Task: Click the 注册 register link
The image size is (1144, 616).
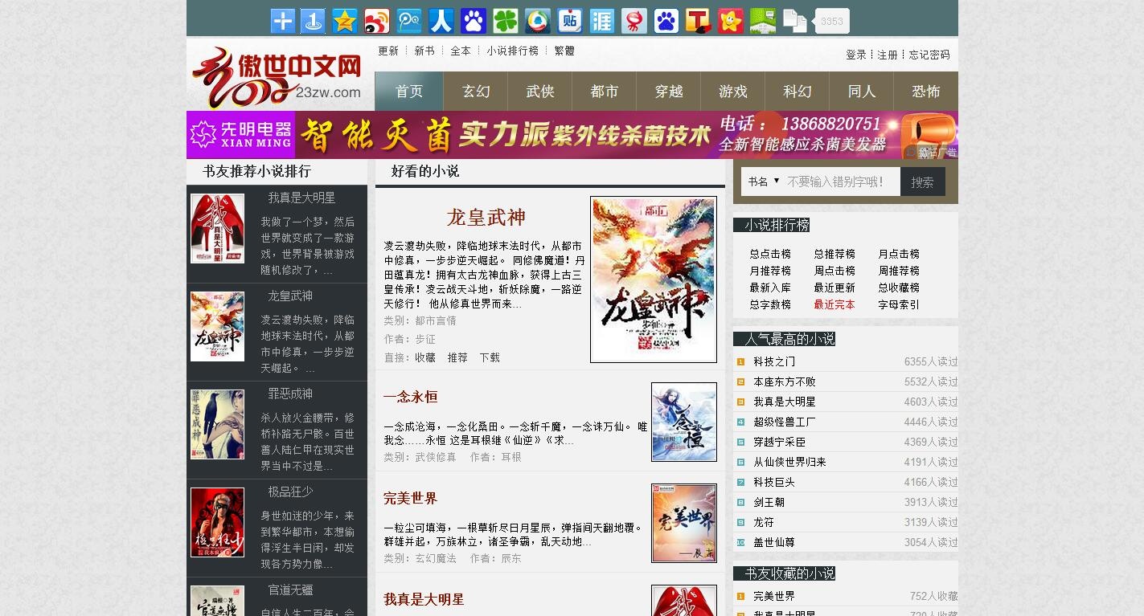Action: 888,55
